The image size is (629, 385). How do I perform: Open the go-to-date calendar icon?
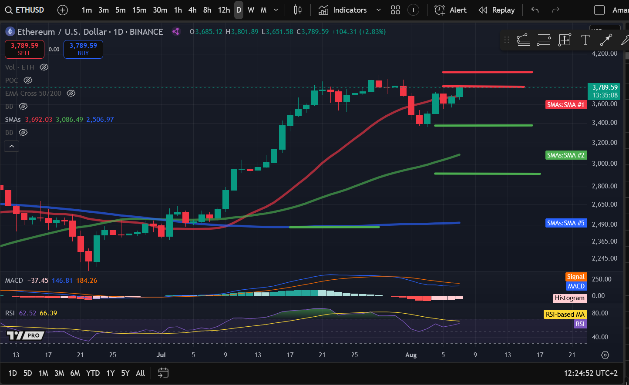tap(163, 373)
